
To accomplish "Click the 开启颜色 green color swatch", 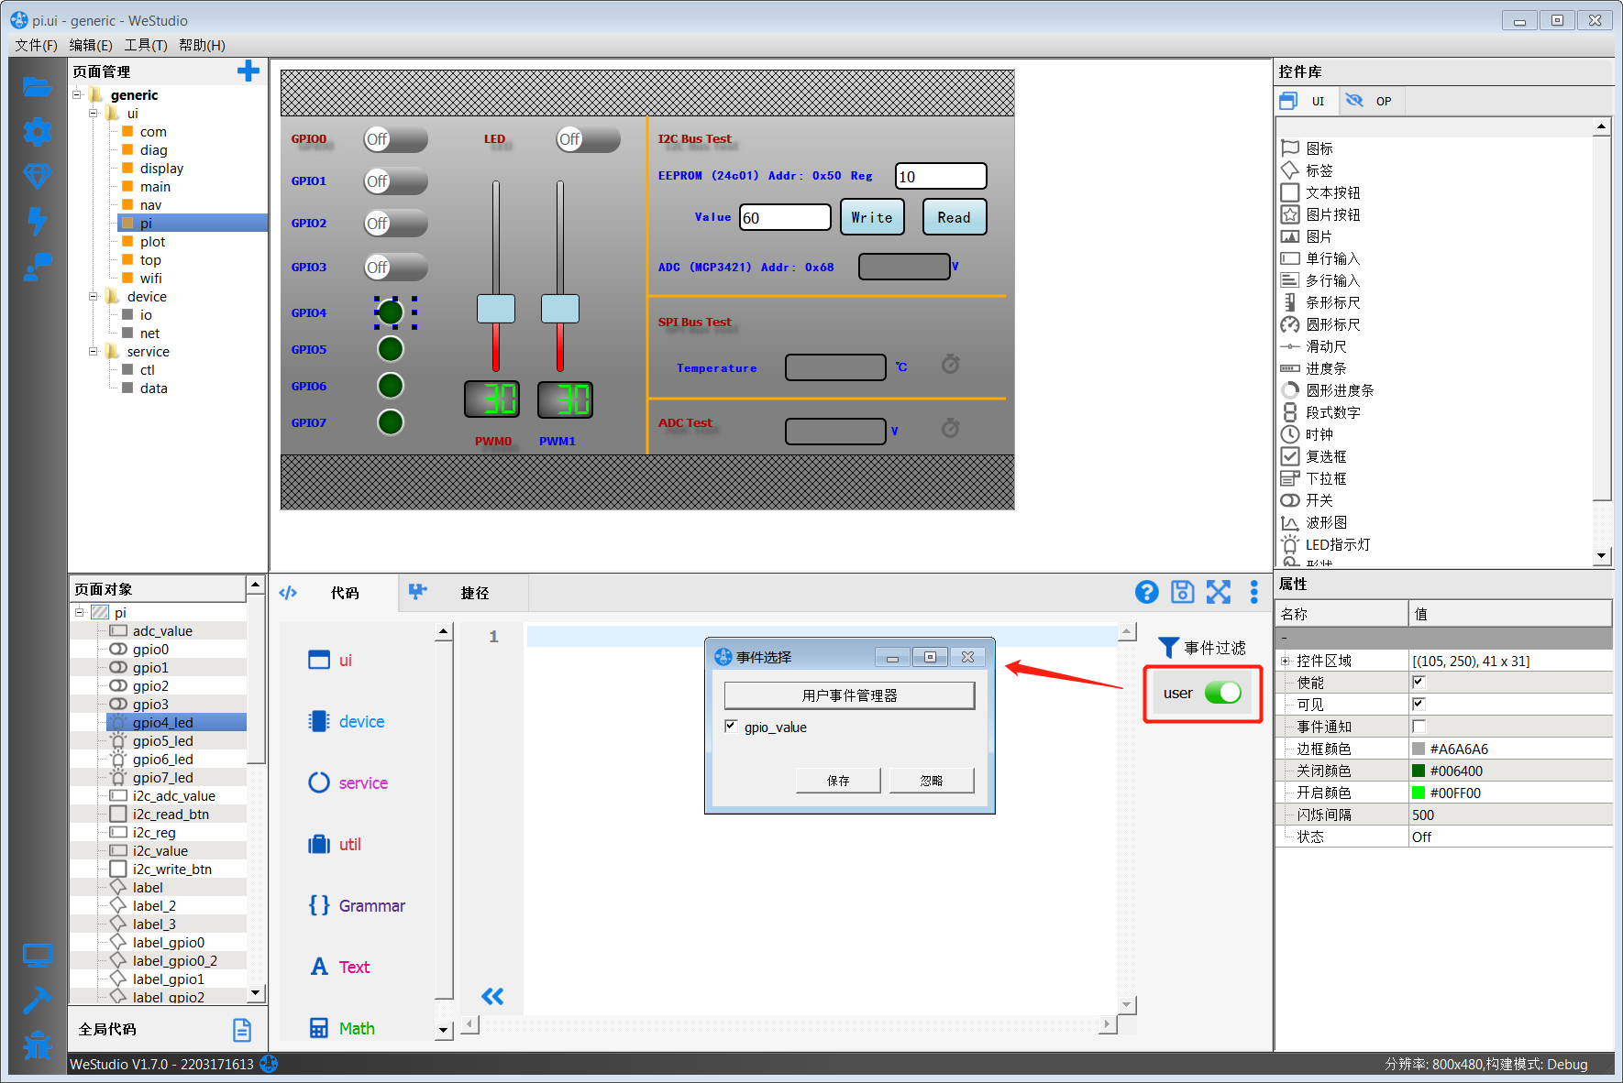I will tap(1419, 793).
